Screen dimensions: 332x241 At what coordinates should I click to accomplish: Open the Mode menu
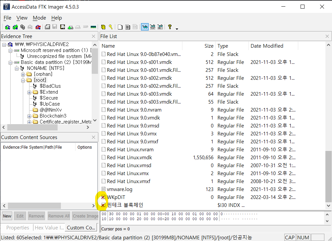(x=39, y=18)
